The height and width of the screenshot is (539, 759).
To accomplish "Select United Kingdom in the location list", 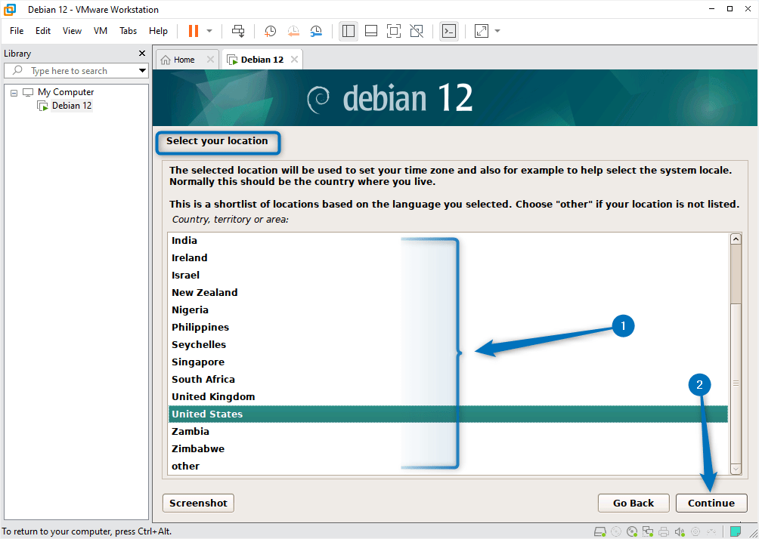I will point(213,396).
